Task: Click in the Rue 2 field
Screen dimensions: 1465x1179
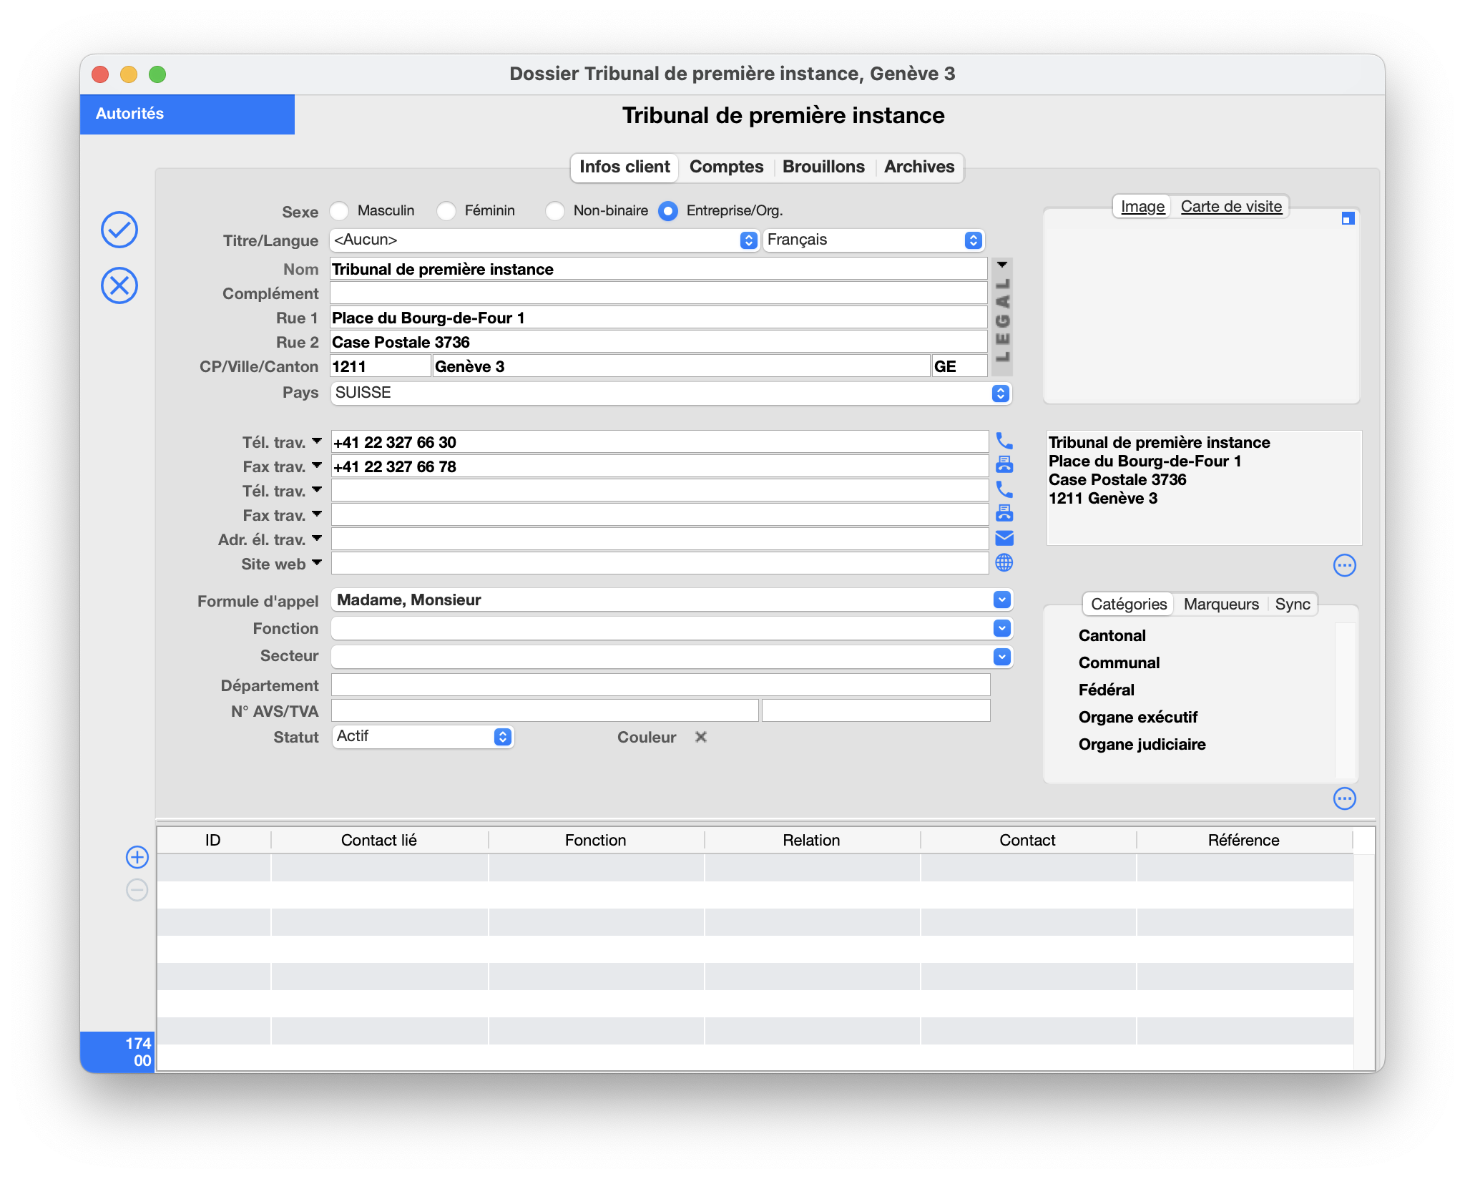Action: pos(659,342)
